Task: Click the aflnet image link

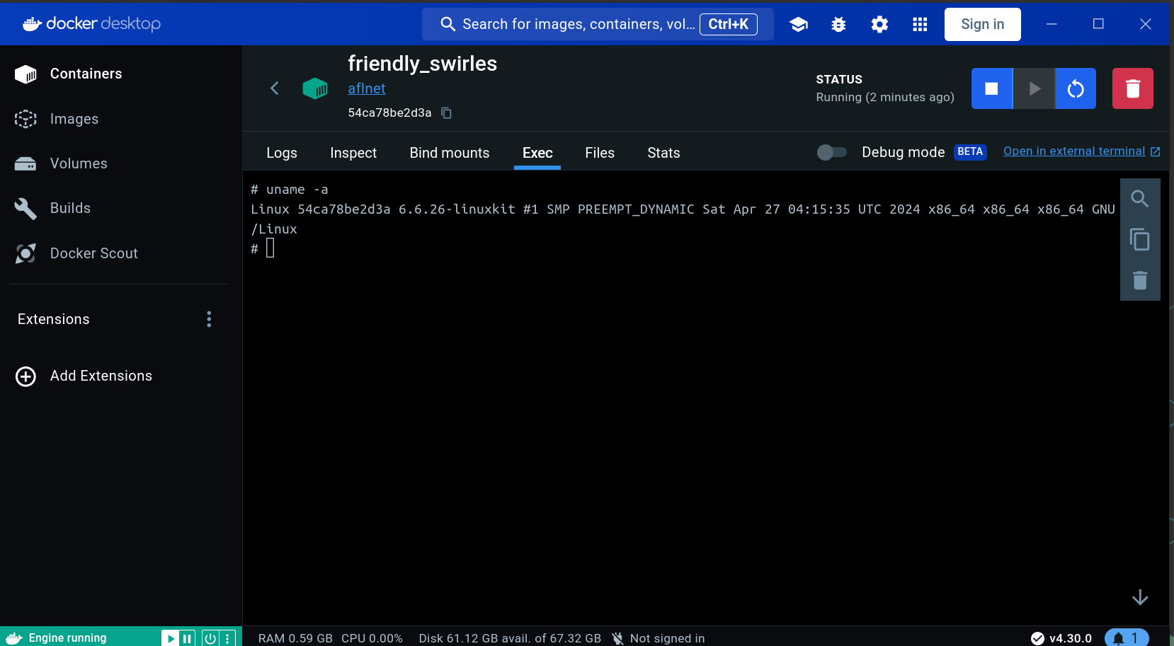Action: (367, 88)
